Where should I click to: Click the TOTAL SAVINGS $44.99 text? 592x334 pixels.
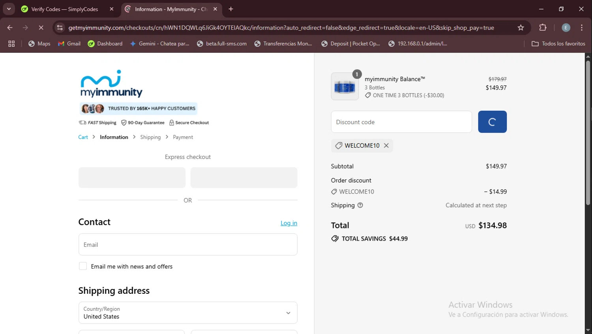pos(375,239)
